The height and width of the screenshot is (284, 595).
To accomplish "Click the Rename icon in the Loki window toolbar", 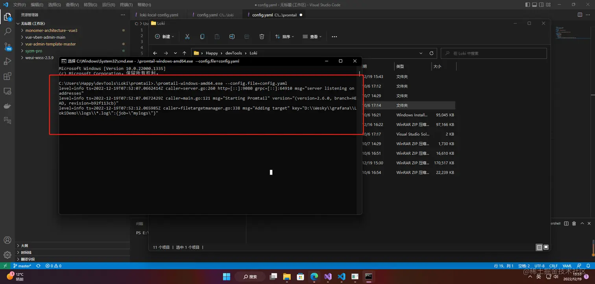I will (x=232, y=36).
